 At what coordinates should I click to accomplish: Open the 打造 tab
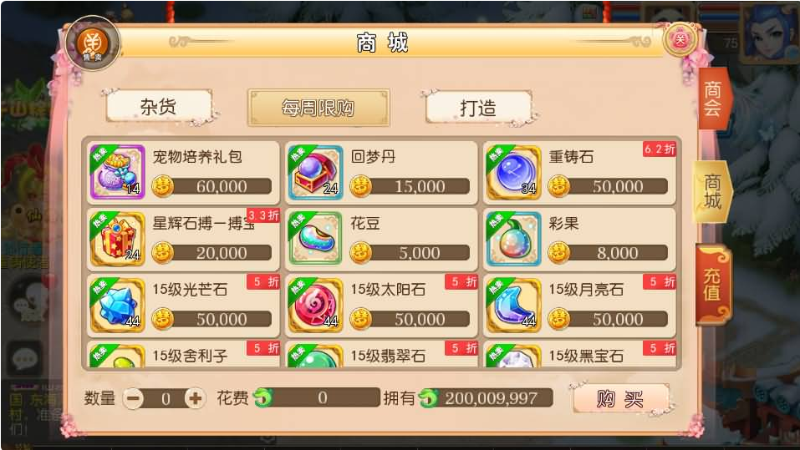tap(478, 108)
